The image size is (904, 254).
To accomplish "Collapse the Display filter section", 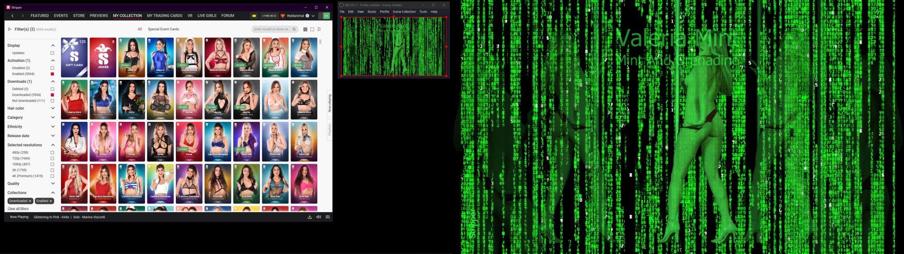I will (x=53, y=46).
